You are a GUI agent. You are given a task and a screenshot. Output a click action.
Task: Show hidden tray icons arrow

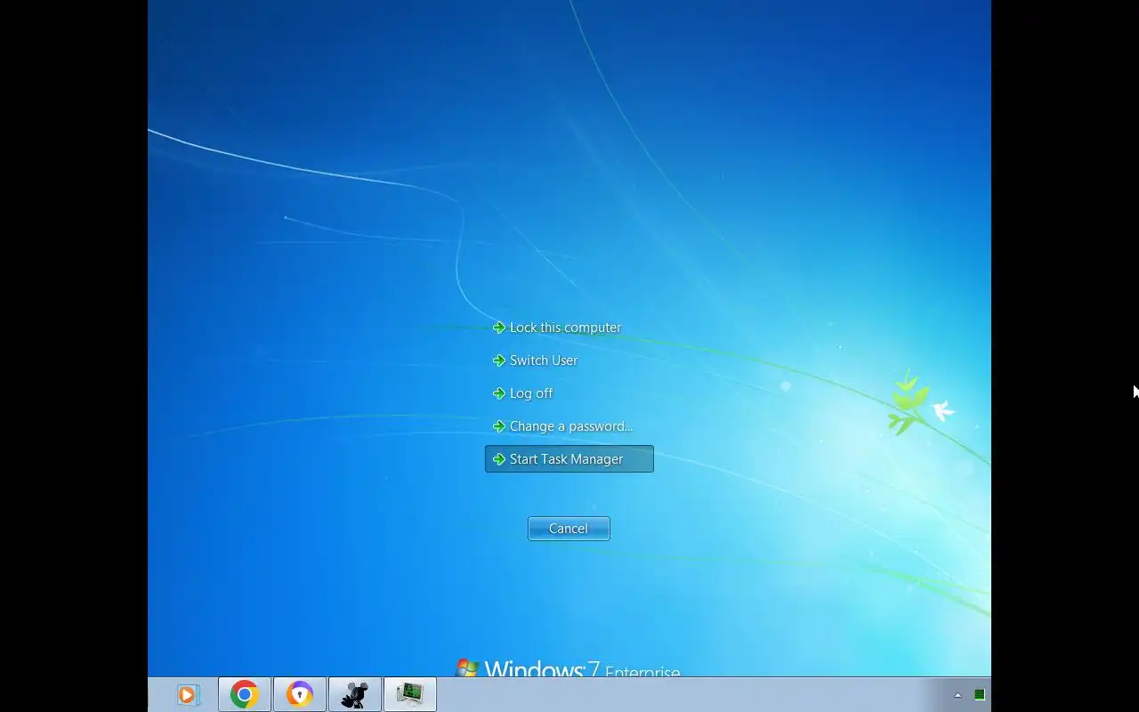point(957,695)
